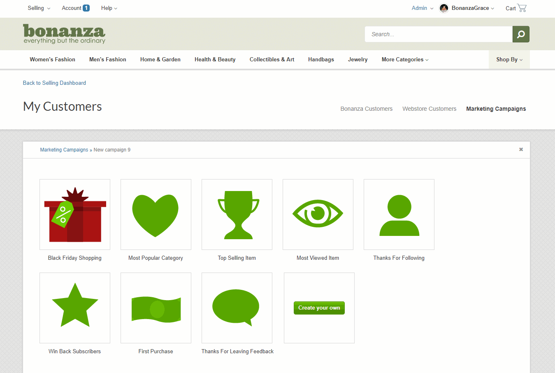Switch to Webstore Customers tab
This screenshot has width=555, height=373.
430,109
